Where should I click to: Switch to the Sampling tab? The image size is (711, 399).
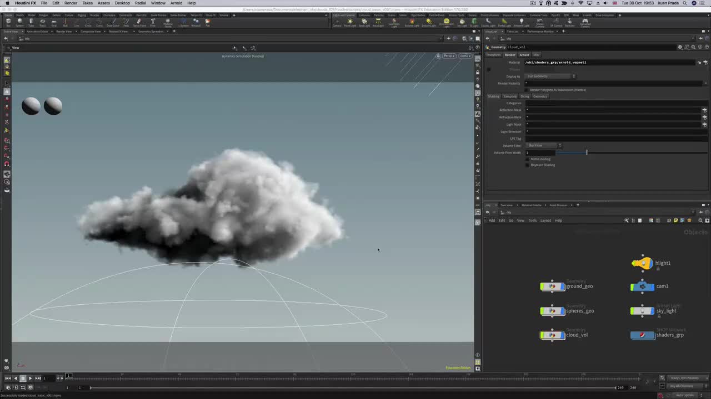click(x=509, y=96)
